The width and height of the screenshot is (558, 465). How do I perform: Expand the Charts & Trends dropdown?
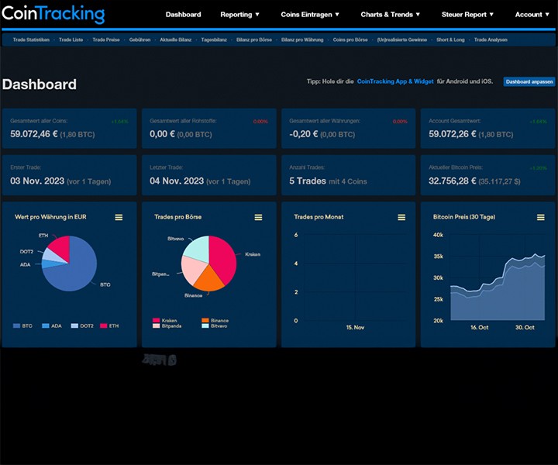pos(390,15)
